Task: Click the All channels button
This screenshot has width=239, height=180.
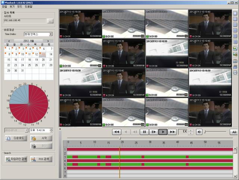Action: (234, 132)
